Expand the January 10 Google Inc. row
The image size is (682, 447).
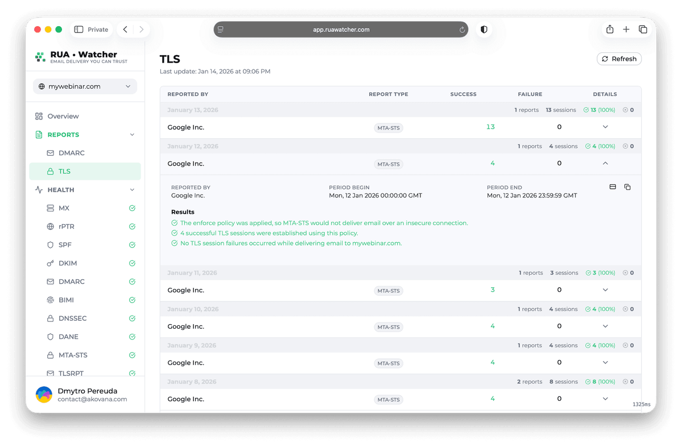(x=605, y=326)
